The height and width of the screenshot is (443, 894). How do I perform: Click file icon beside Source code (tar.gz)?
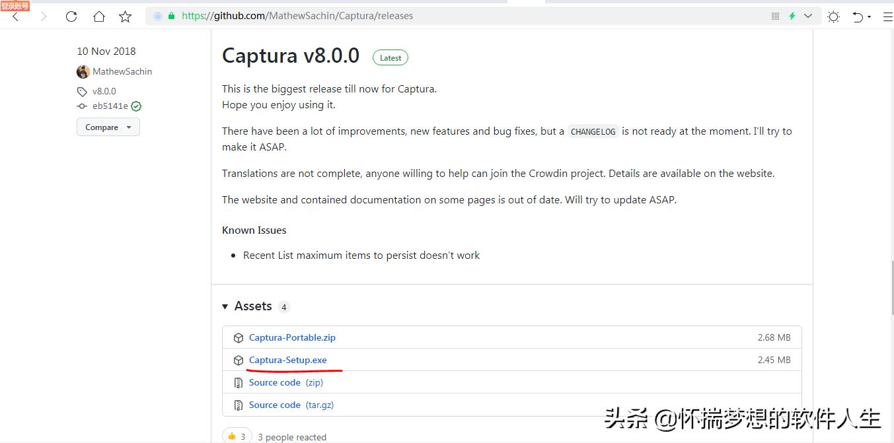click(239, 405)
